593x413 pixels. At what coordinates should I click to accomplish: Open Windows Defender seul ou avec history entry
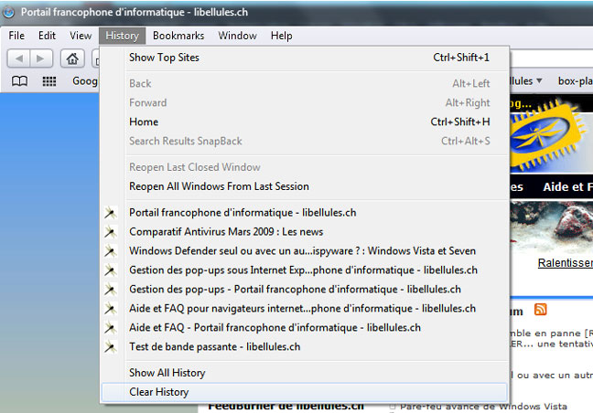[305, 251]
